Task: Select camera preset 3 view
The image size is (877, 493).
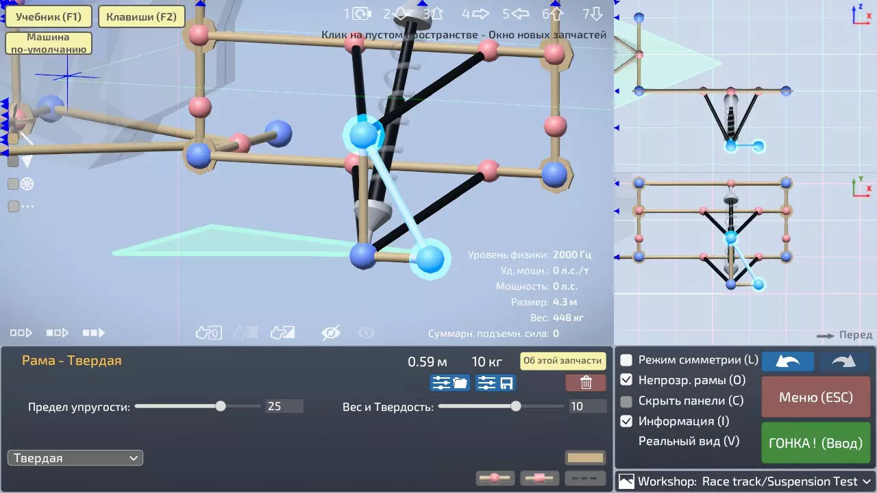Action: 433,13
